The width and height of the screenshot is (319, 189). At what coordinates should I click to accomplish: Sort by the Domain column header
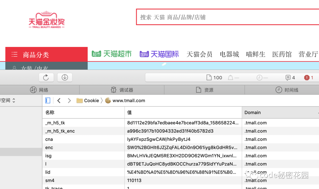pyautogui.click(x=281, y=113)
